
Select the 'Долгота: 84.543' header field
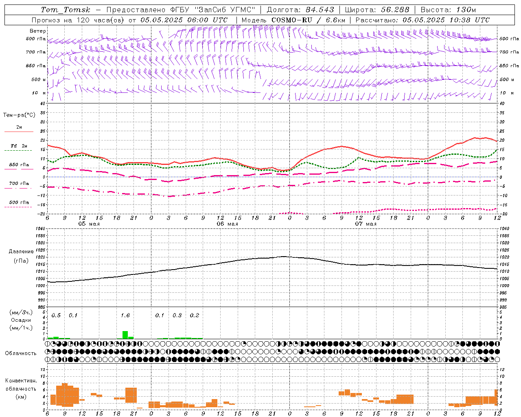pyautogui.click(x=300, y=10)
